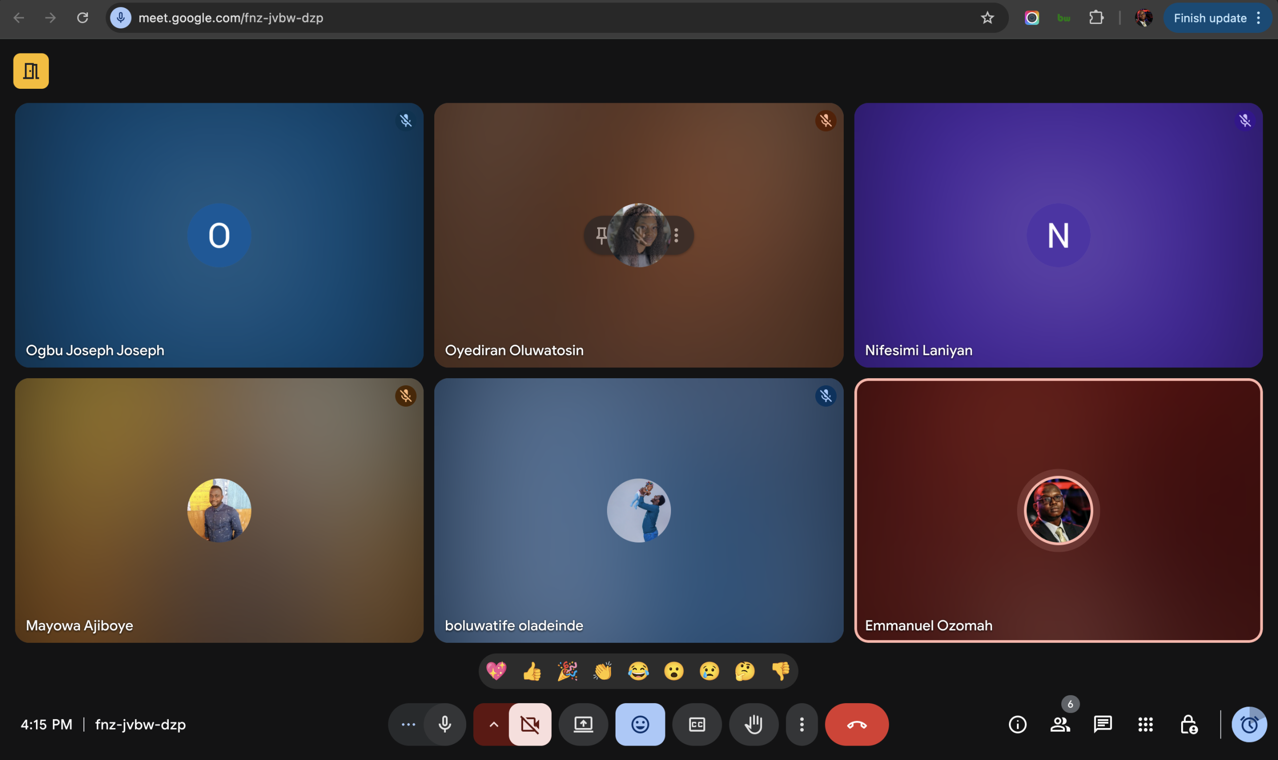Open more options in bottom toolbar

[802, 724]
